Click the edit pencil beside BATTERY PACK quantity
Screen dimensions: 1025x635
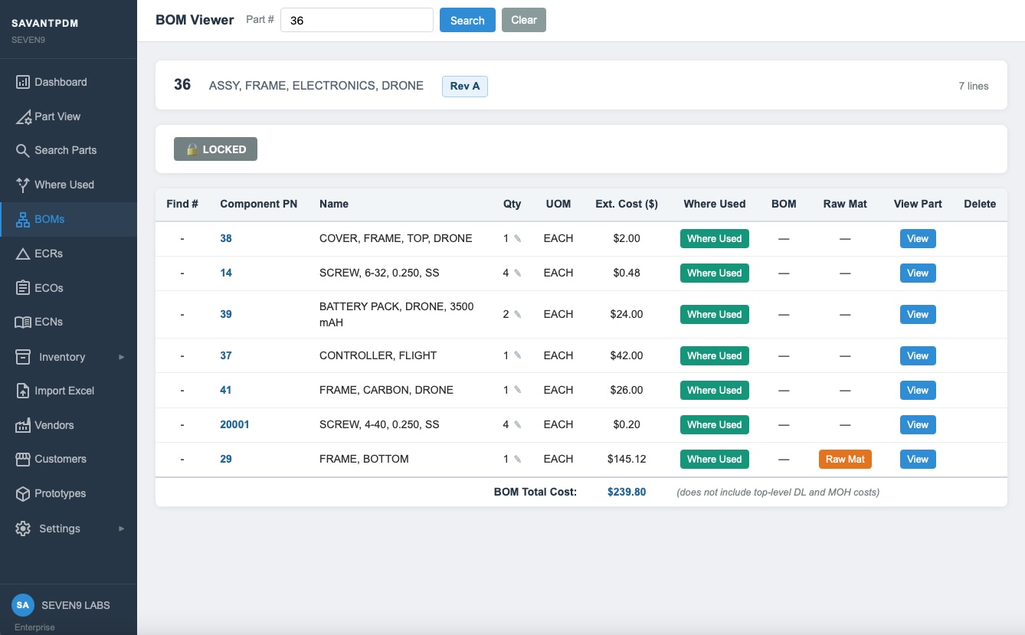(x=518, y=315)
